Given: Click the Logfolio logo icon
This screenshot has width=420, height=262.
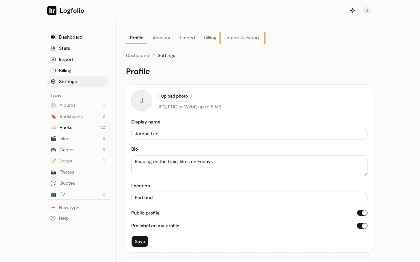Looking at the screenshot, I should coord(52,10).
